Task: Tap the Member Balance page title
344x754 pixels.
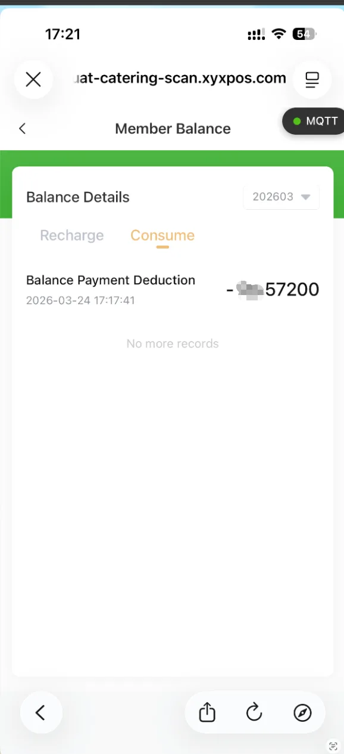Action: pos(173,129)
